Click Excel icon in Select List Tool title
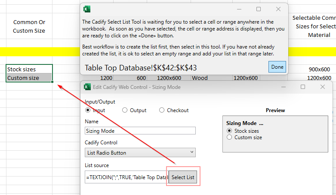336x195 pixels. (87, 9)
